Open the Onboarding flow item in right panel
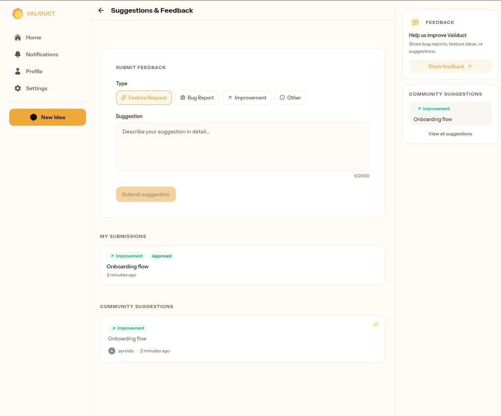 pos(450,114)
